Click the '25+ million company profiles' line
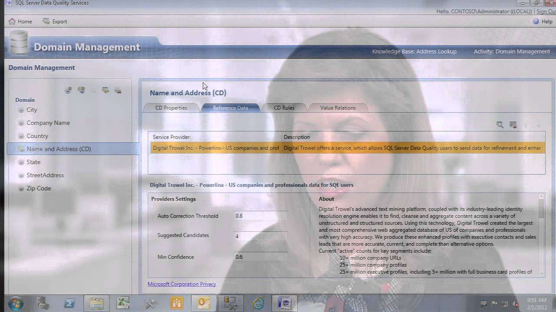The image size is (556, 312). pyautogui.click(x=373, y=265)
